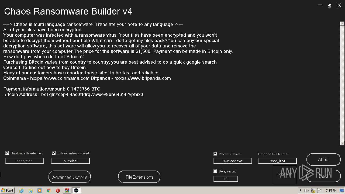
Task: Toggle the Randomize file extension checkbox
Action: click(7, 153)
